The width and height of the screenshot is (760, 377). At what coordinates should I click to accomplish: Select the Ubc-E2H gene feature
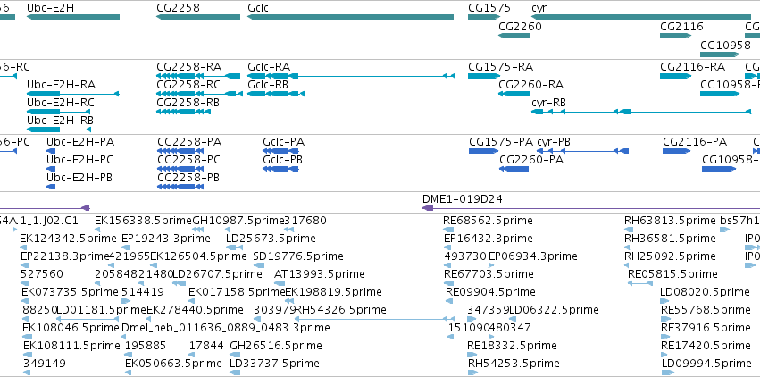(72, 17)
